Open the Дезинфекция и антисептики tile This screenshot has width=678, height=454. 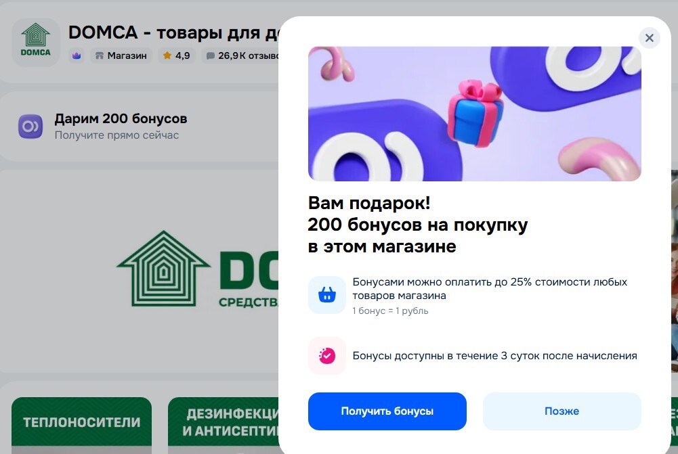point(224,422)
